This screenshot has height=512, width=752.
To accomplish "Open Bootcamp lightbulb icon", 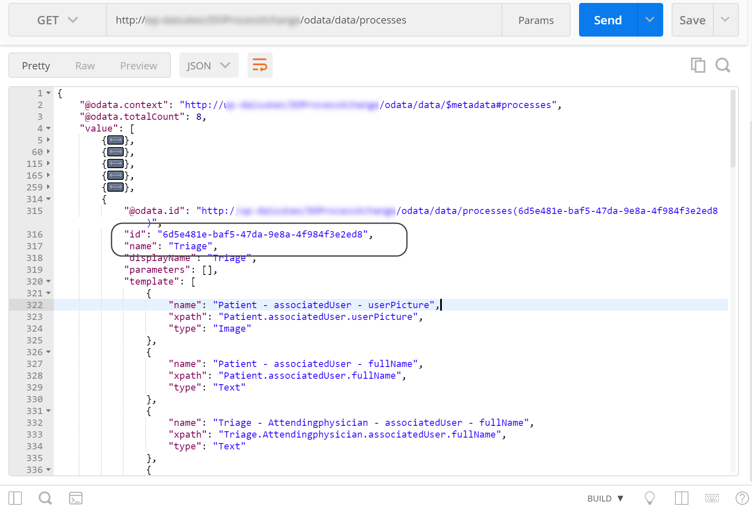I will 650,498.
